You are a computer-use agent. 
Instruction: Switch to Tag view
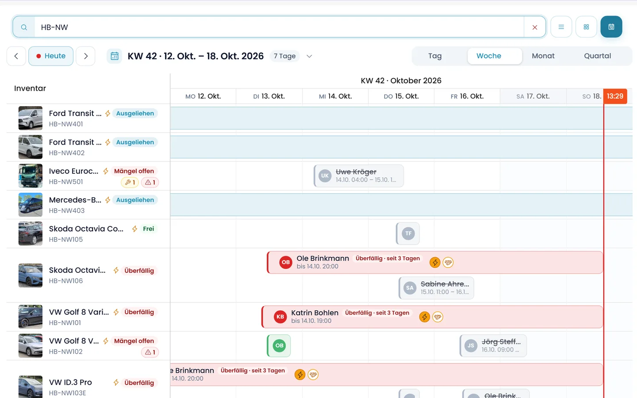435,56
